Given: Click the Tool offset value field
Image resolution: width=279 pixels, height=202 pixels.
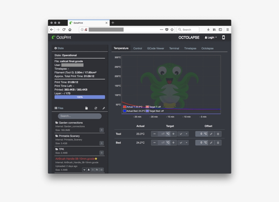Looking at the screenshot, I should (x=199, y=134).
